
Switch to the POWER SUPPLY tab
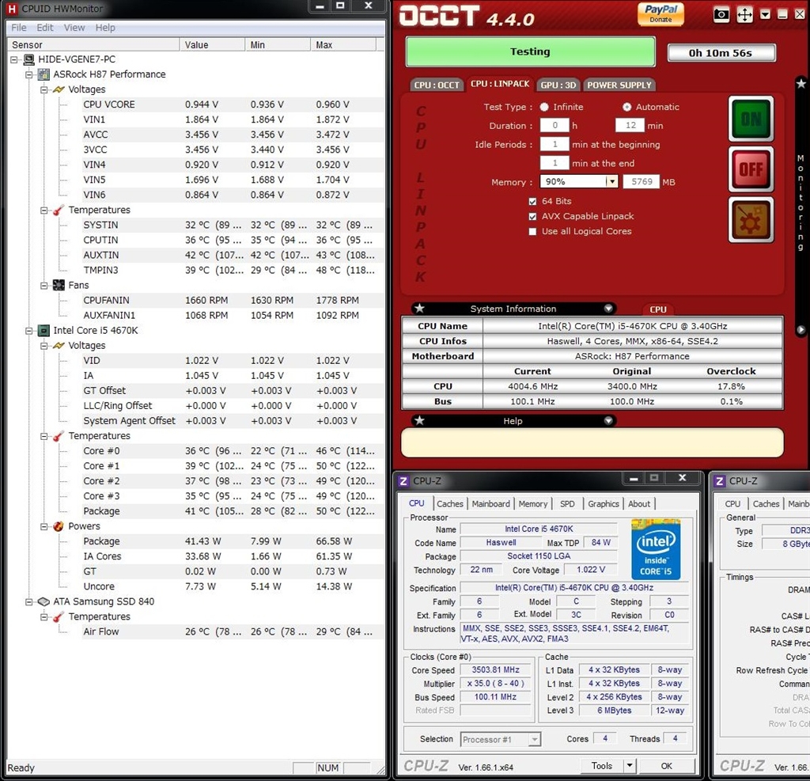(x=619, y=85)
